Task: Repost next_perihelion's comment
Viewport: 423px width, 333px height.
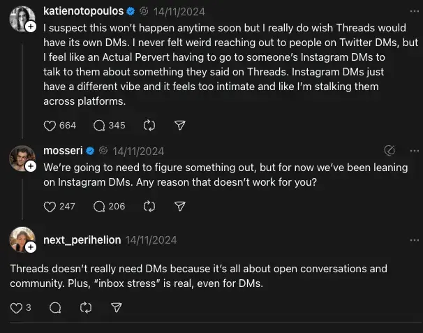Action: click(87, 307)
